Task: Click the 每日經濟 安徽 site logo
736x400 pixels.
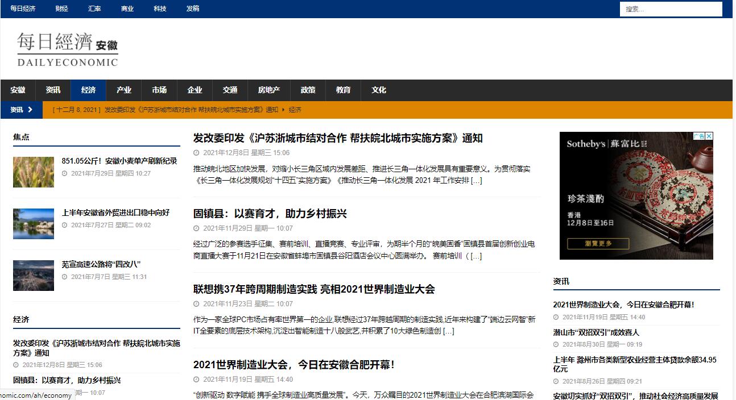Action: [67, 49]
